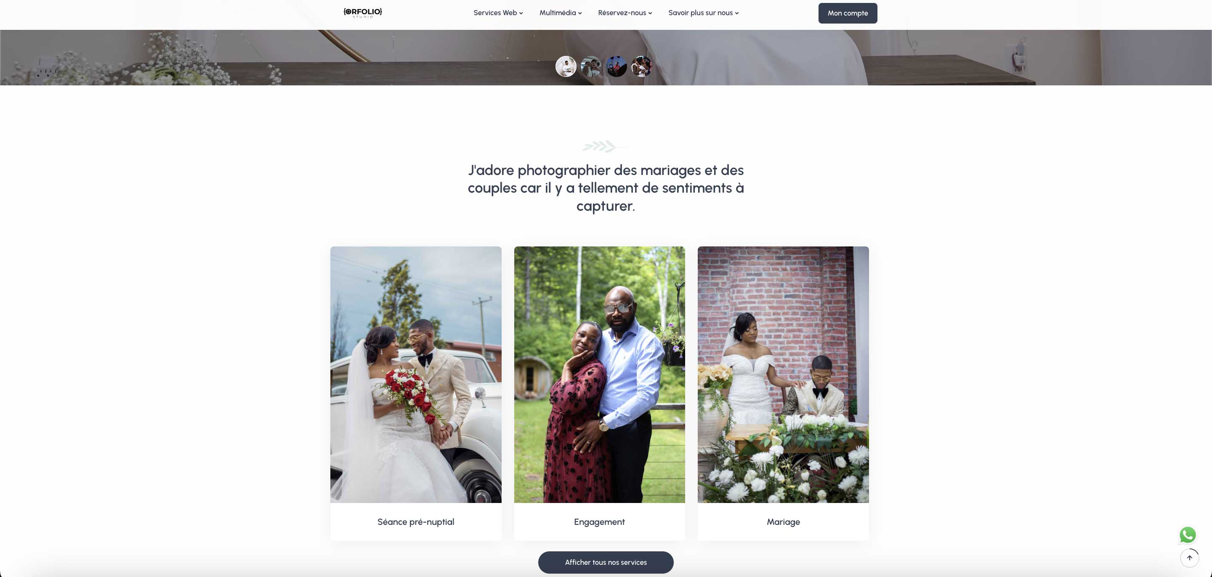
Task: Click leaf ornament above the heading
Action: (606, 146)
